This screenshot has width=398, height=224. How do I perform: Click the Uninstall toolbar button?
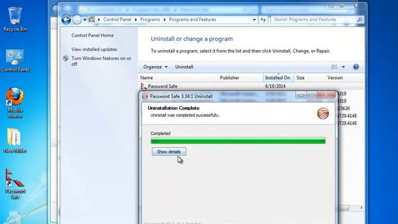[x=184, y=67]
